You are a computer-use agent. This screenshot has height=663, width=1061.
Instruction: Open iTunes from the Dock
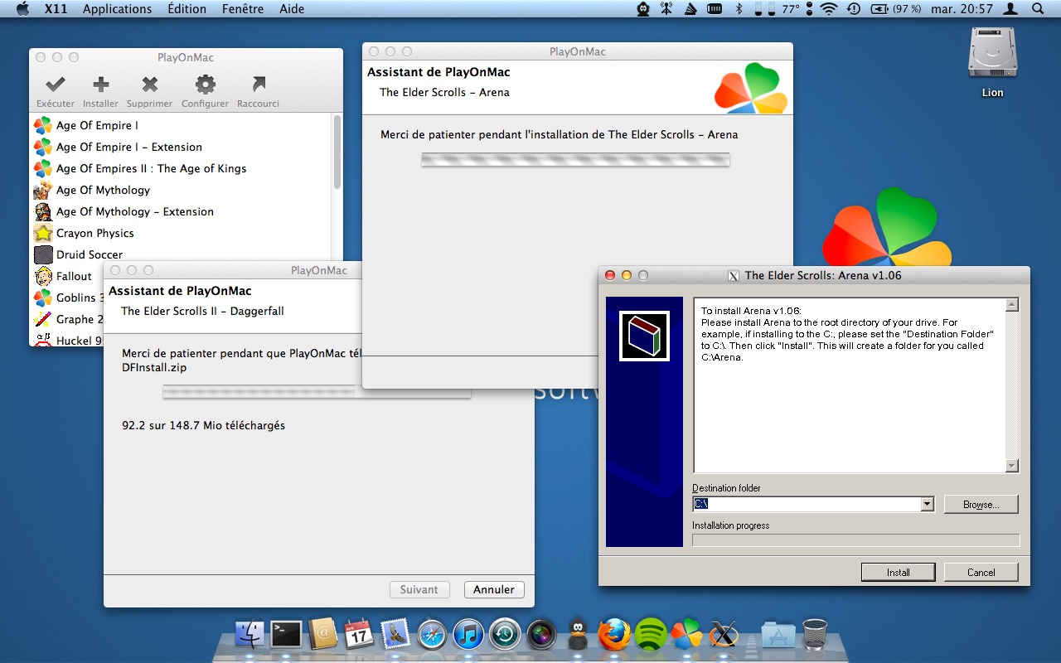tap(468, 635)
